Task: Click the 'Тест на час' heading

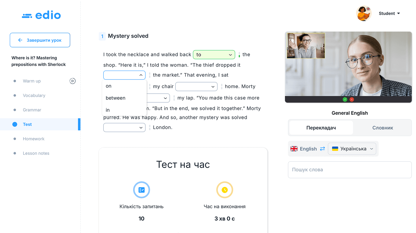Action: tap(183, 165)
